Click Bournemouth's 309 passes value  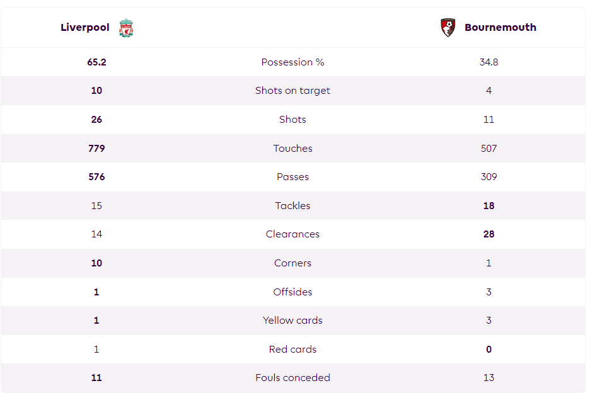(489, 177)
